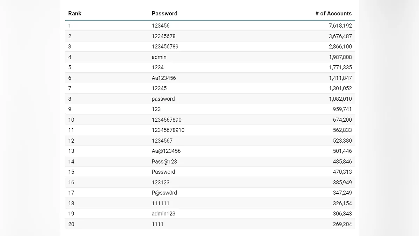
Task: Select the account count 269,204
Action: click(x=342, y=224)
